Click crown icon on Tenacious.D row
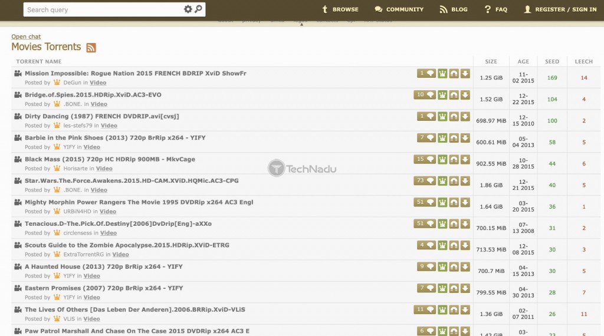Screen dimensions: 604x336 click(442, 224)
